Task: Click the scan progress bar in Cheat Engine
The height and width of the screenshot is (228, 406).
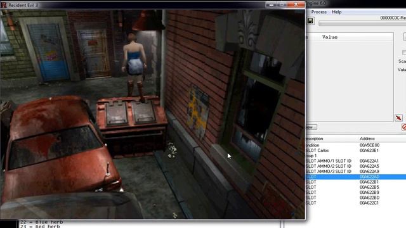Action: pos(362,23)
